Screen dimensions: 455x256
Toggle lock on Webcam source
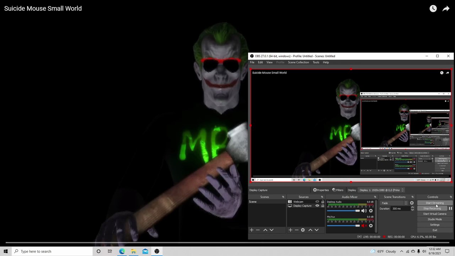tap(323, 202)
